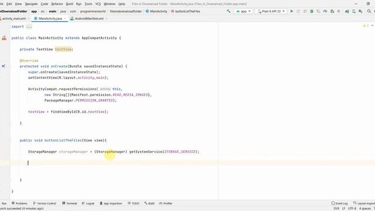Open the Terminal tool window

tap(69, 203)
